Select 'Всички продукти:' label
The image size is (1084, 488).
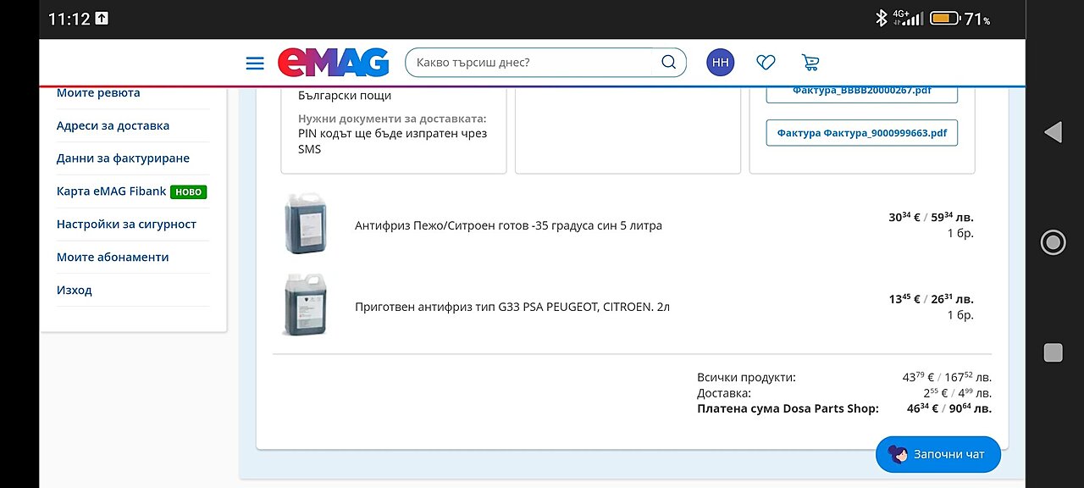746,378
